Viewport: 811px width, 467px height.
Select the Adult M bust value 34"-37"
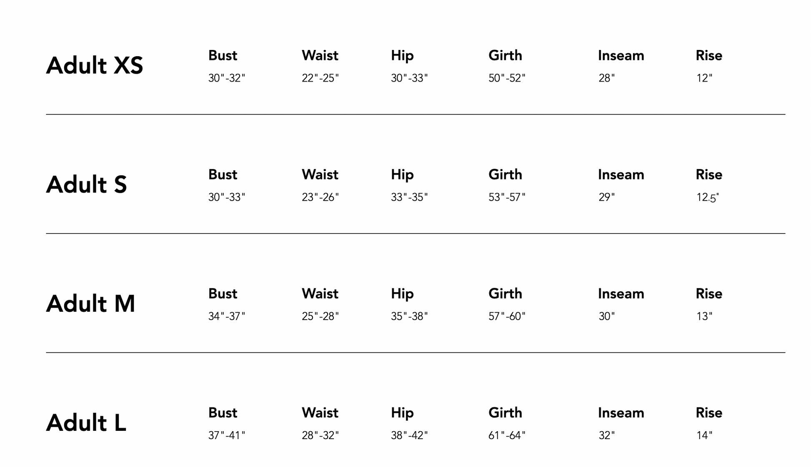pos(227,316)
